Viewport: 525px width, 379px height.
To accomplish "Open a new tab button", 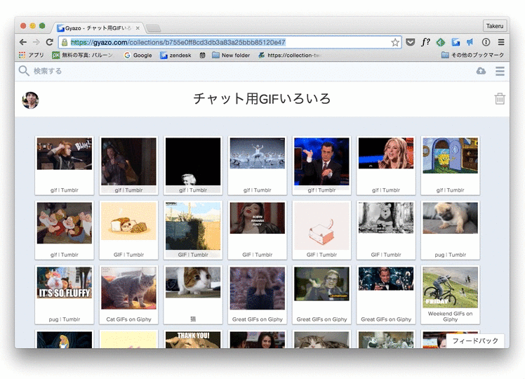I will click(x=154, y=28).
